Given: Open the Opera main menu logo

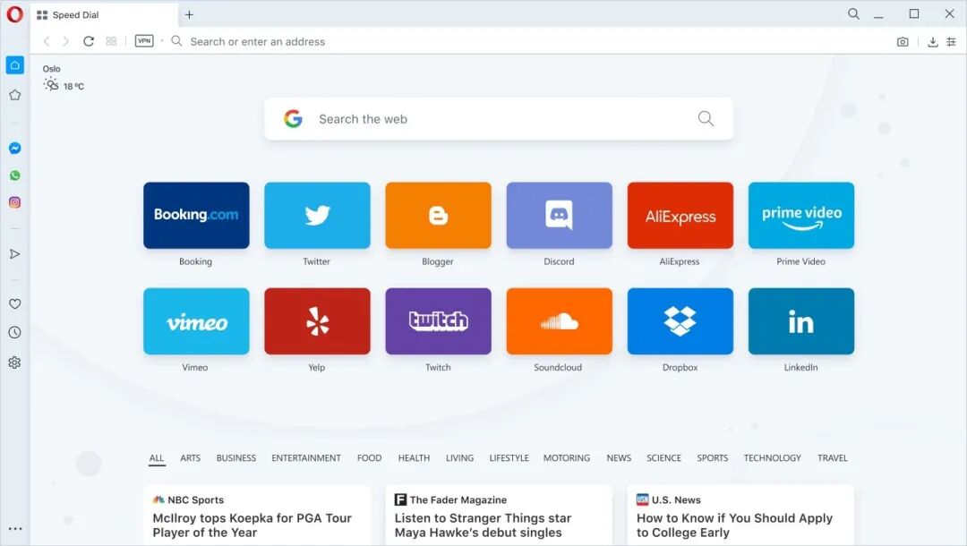Looking at the screenshot, I should 15,14.
